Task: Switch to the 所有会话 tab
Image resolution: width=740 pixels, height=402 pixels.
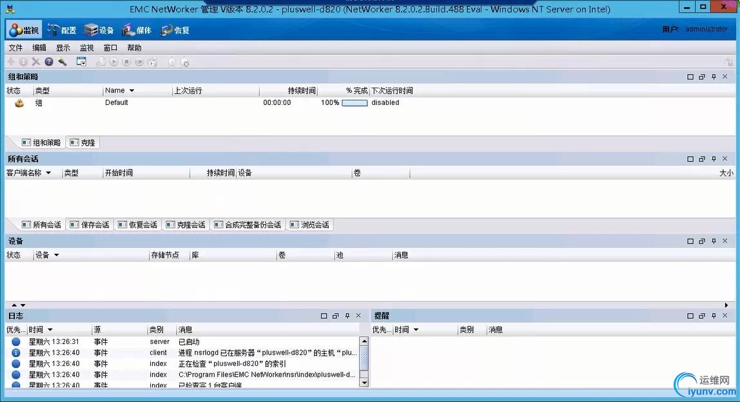Action: 41,225
